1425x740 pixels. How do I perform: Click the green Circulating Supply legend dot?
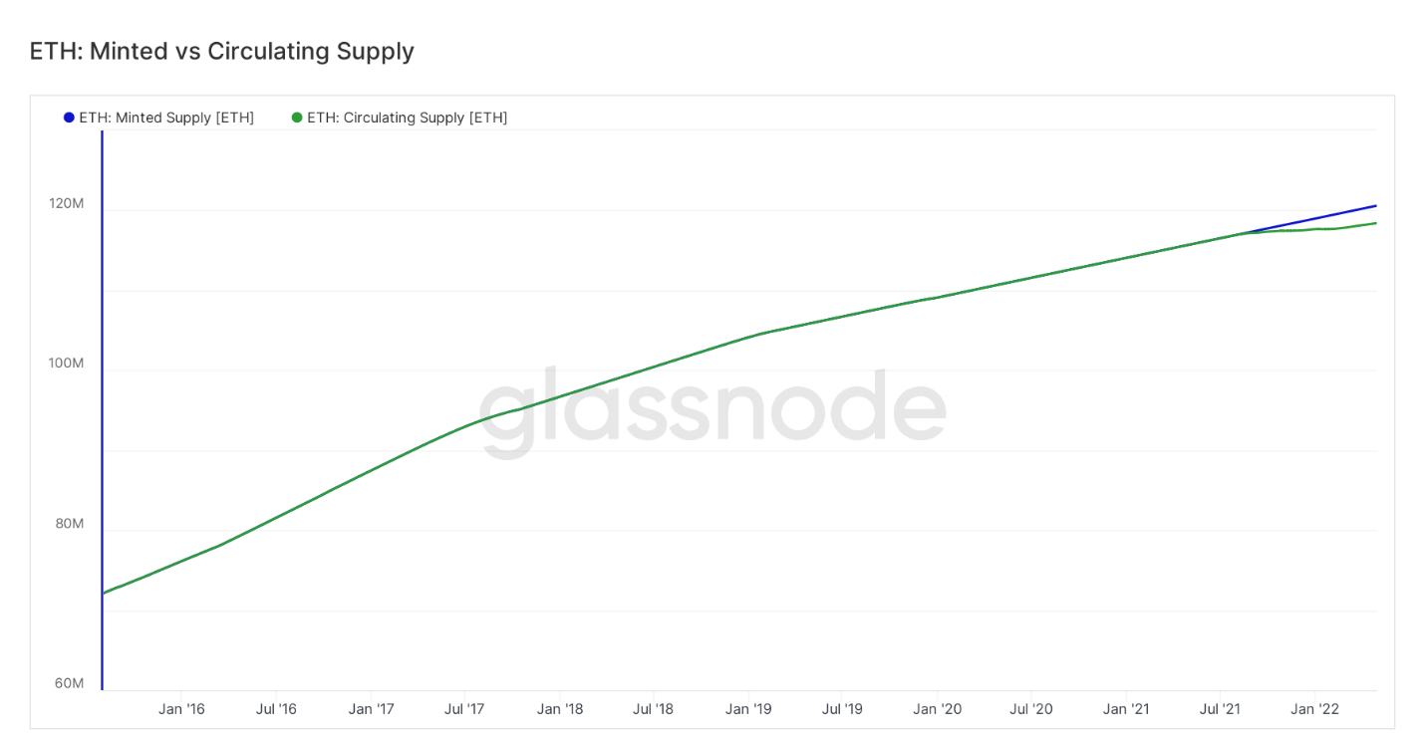pos(297,118)
